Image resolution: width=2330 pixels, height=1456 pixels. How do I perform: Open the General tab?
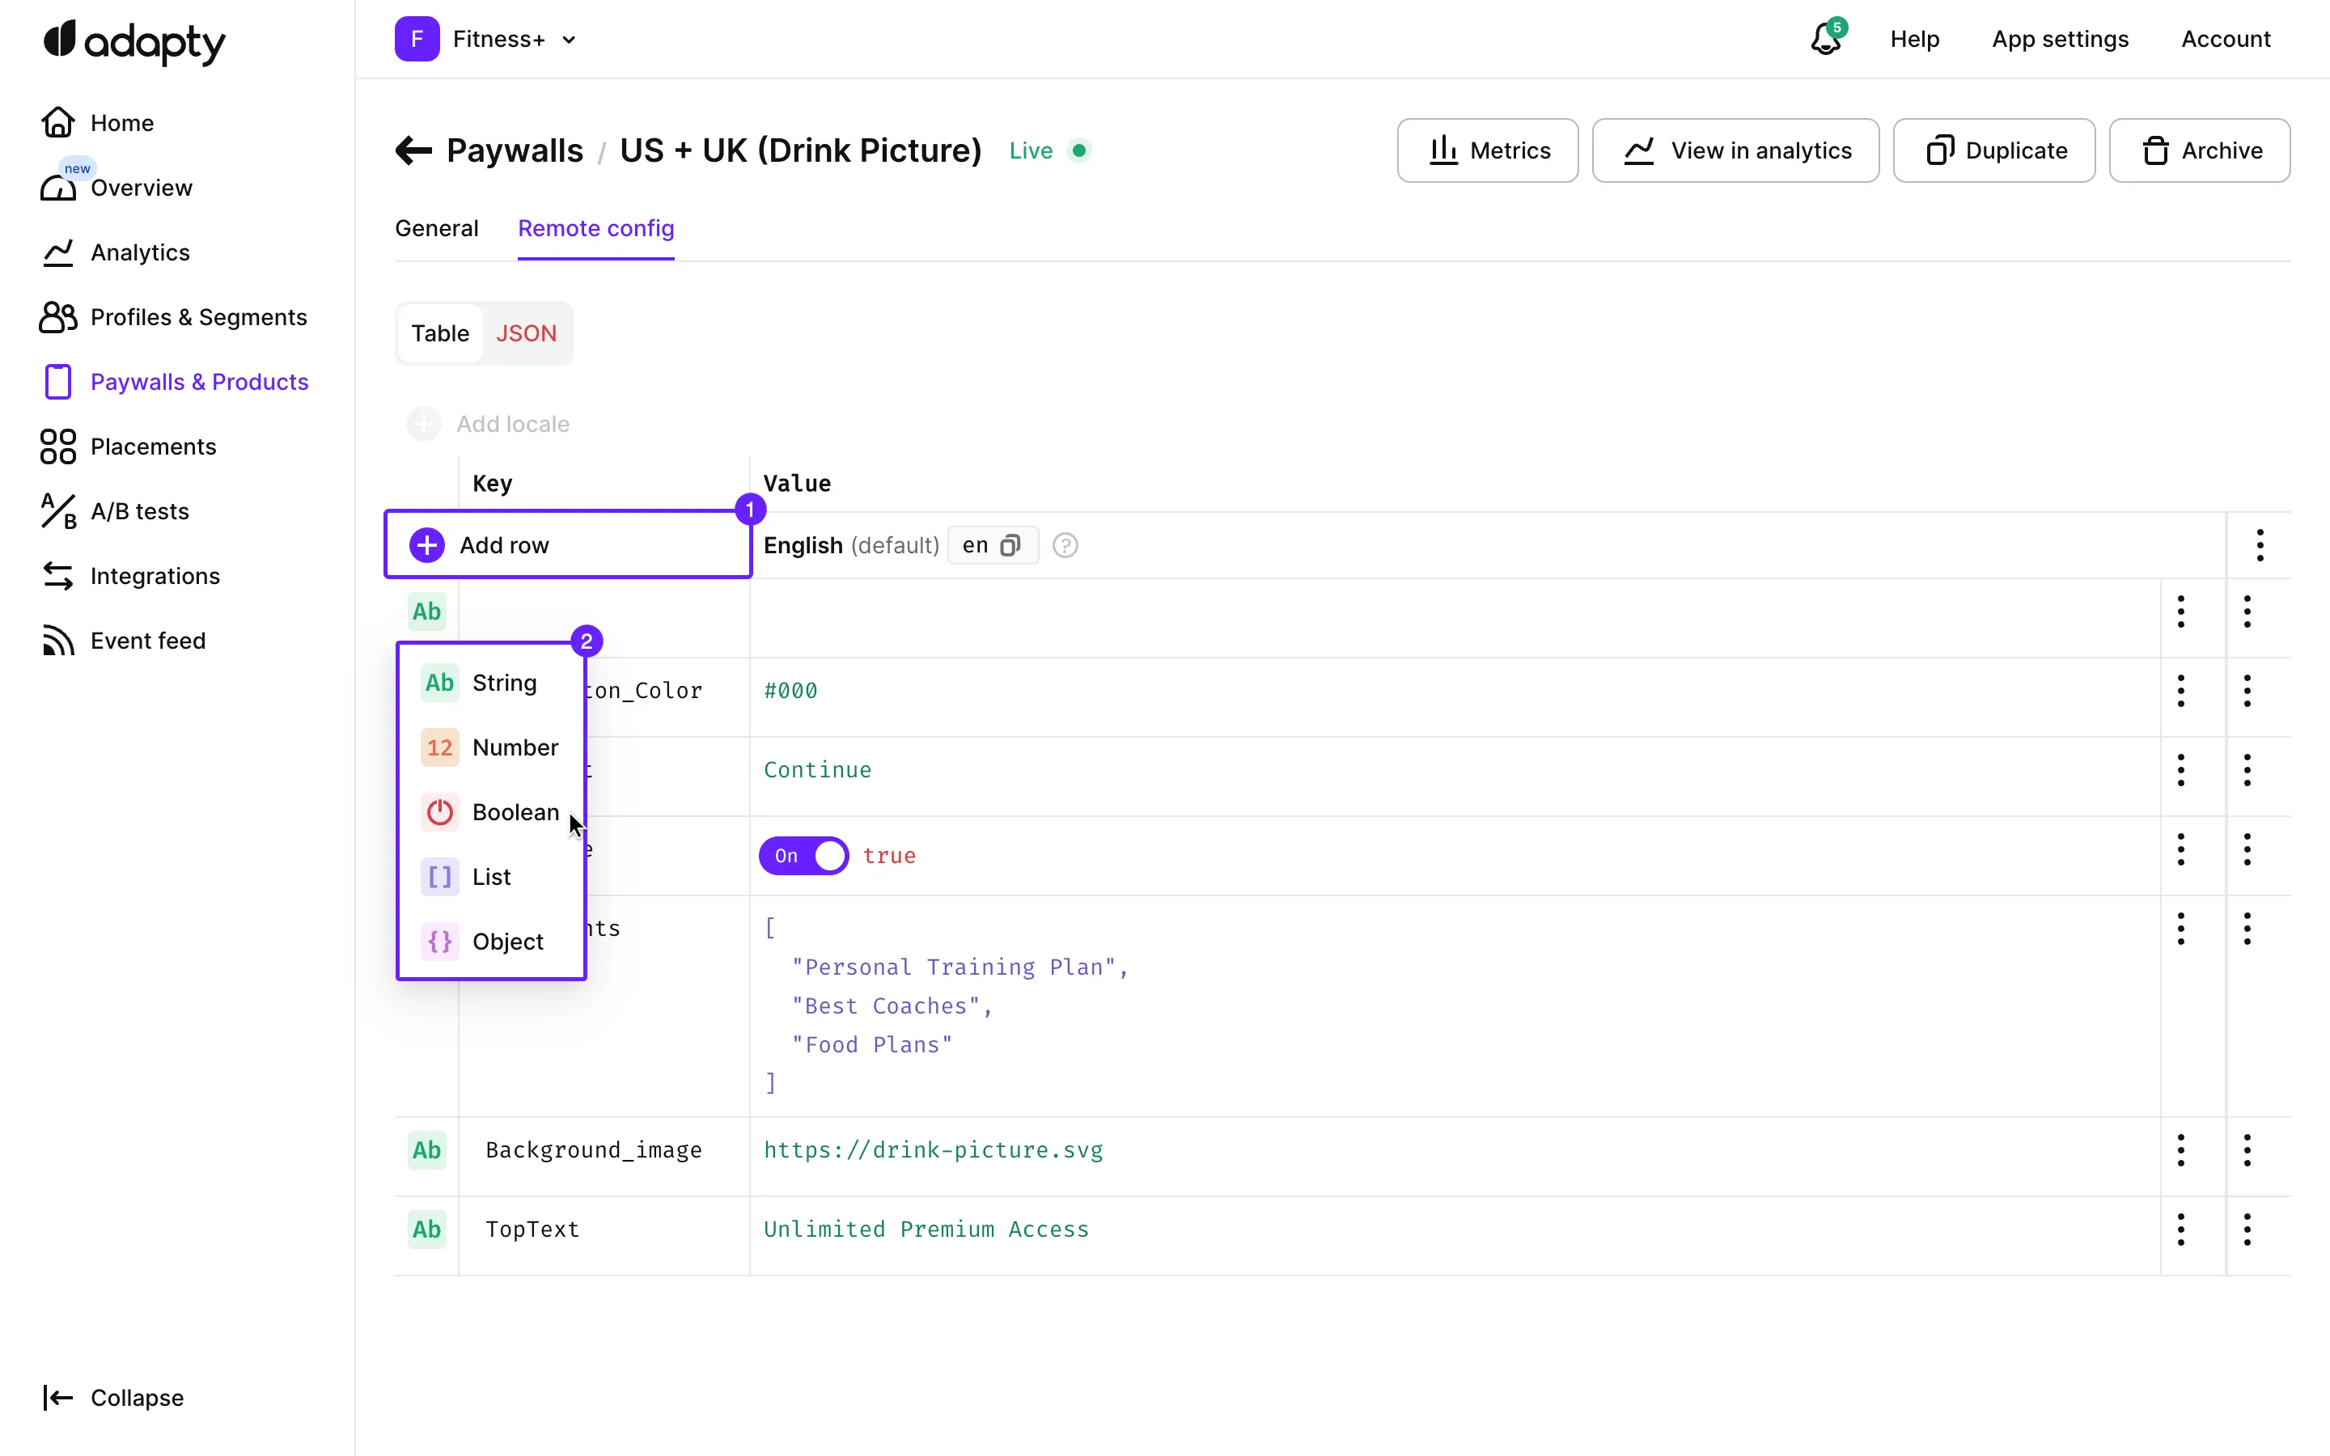click(436, 228)
